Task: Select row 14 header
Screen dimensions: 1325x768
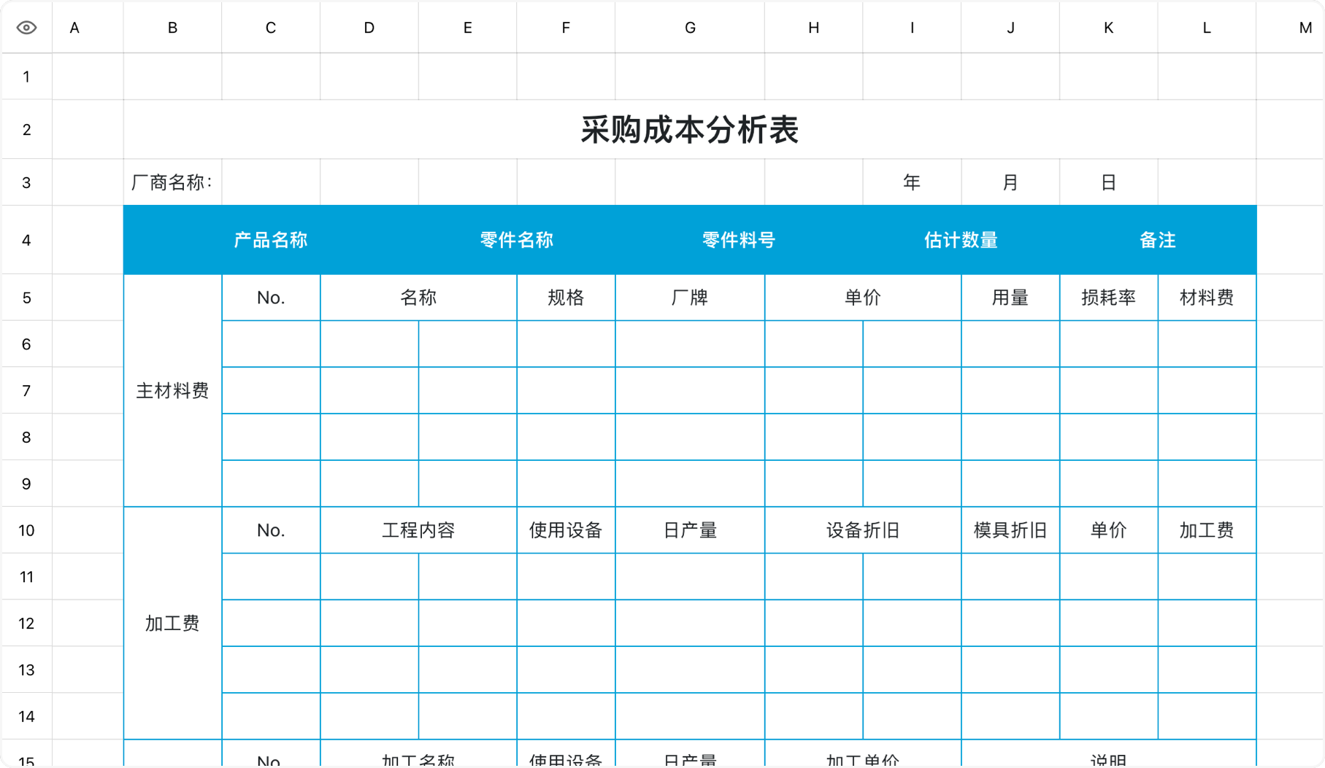Action: click(26, 716)
